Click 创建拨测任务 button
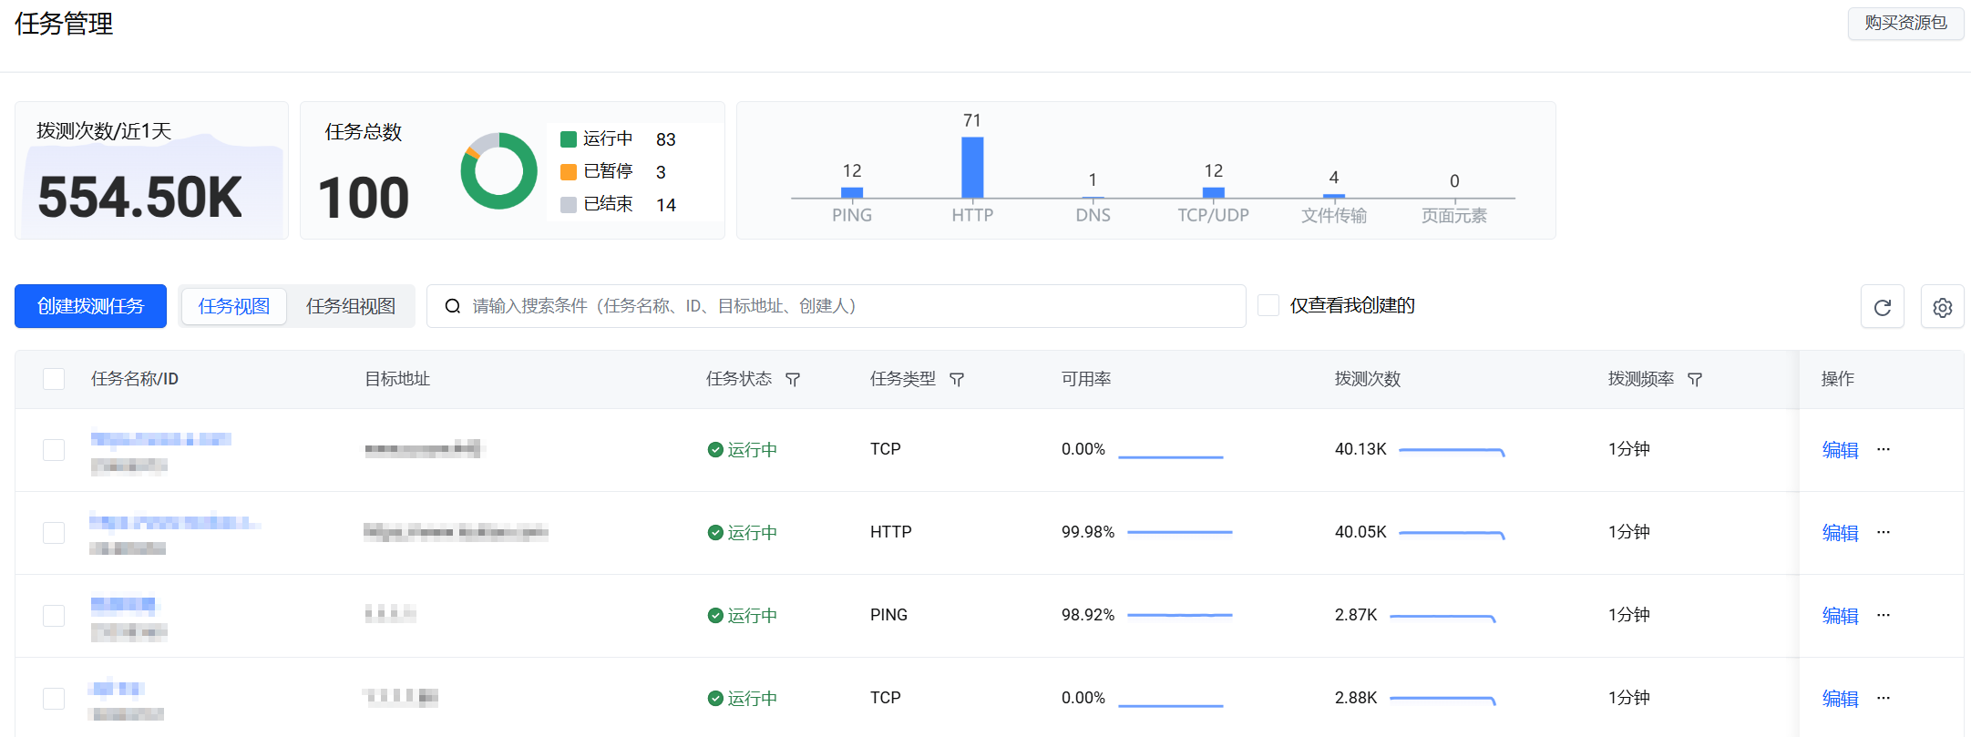Screen dimensions: 1971x737 (90, 306)
